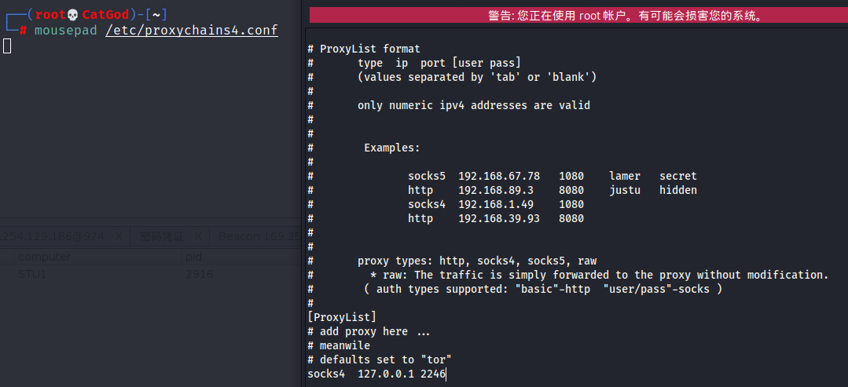This screenshot has width=848, height=387.
Task: Click the mousepad command in terminal
Action: tap(66, 31)
